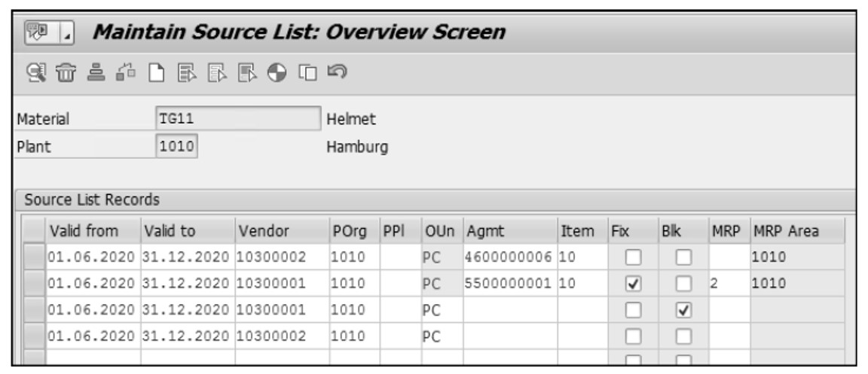The width and height of the screenshot is (868, 374).
Task: Click the POrg column header
Action: [x=354, y=231]
